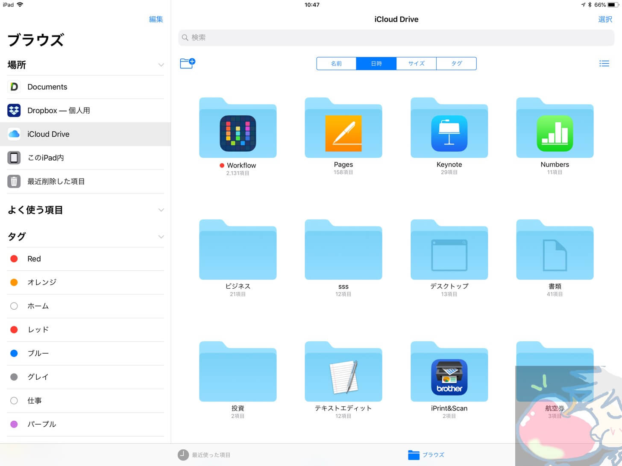Sort by タグ tab

click(456, 64)
